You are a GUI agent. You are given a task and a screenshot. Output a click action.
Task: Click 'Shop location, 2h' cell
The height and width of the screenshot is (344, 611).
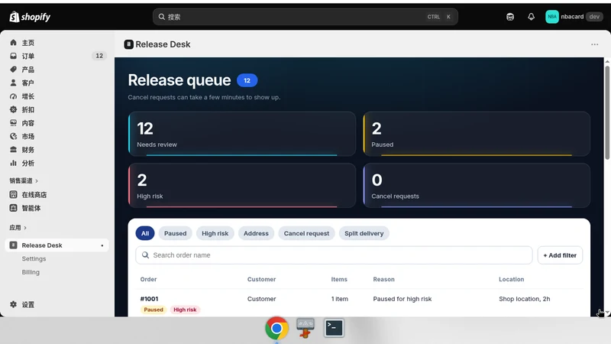tap(525, 299)
